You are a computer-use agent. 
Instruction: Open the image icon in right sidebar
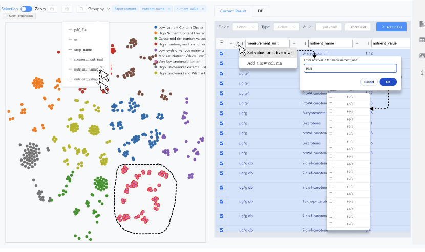point(422,56)
